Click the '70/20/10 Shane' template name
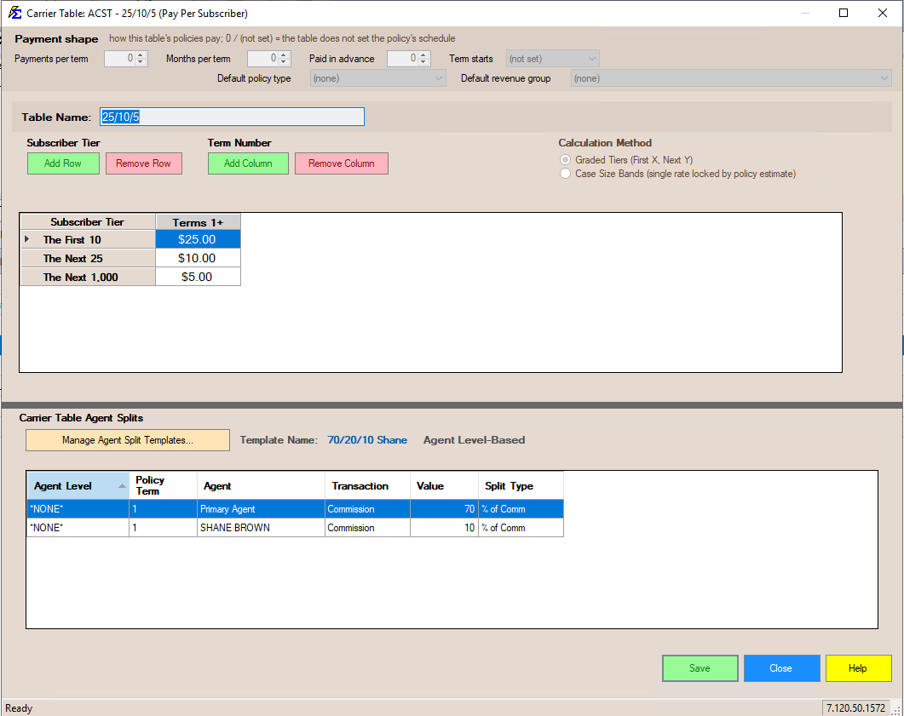This screenshot has width=904, height=716. (x=367, y=440)
